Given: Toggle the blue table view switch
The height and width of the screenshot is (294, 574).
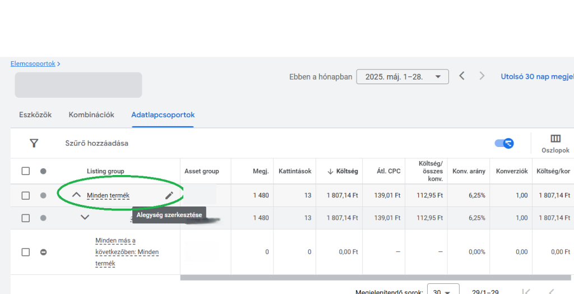Looking at the screenshot, I should 504,143.
